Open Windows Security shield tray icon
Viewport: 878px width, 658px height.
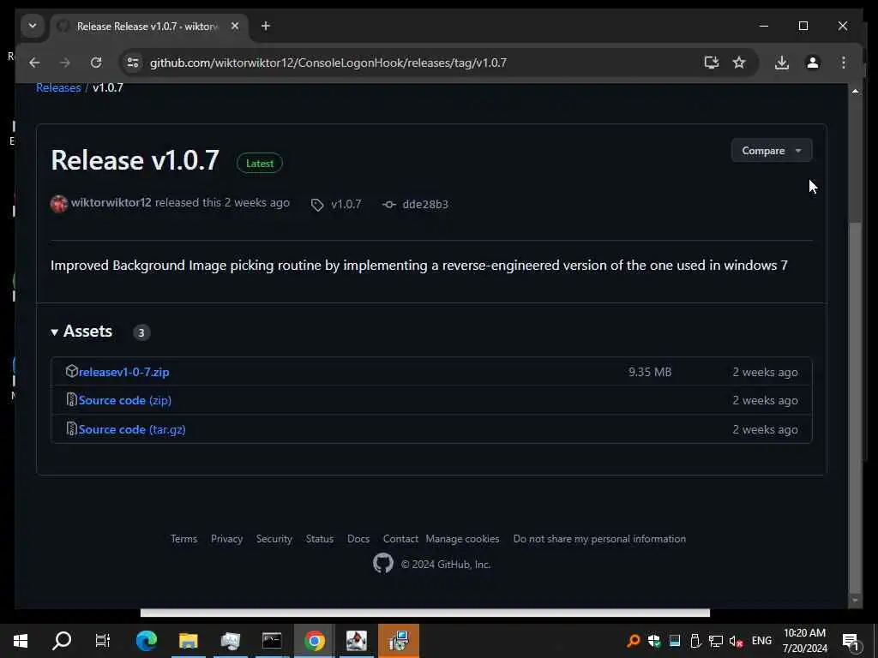(654, 641)
